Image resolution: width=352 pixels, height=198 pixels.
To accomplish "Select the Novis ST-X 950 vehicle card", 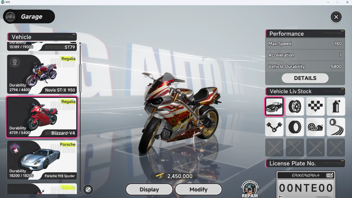I will (42, 74).
